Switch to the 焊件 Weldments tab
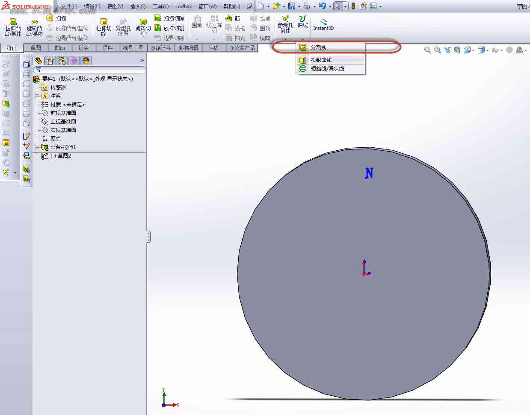This screenshot has width=530, height=415. click(108, 48)
